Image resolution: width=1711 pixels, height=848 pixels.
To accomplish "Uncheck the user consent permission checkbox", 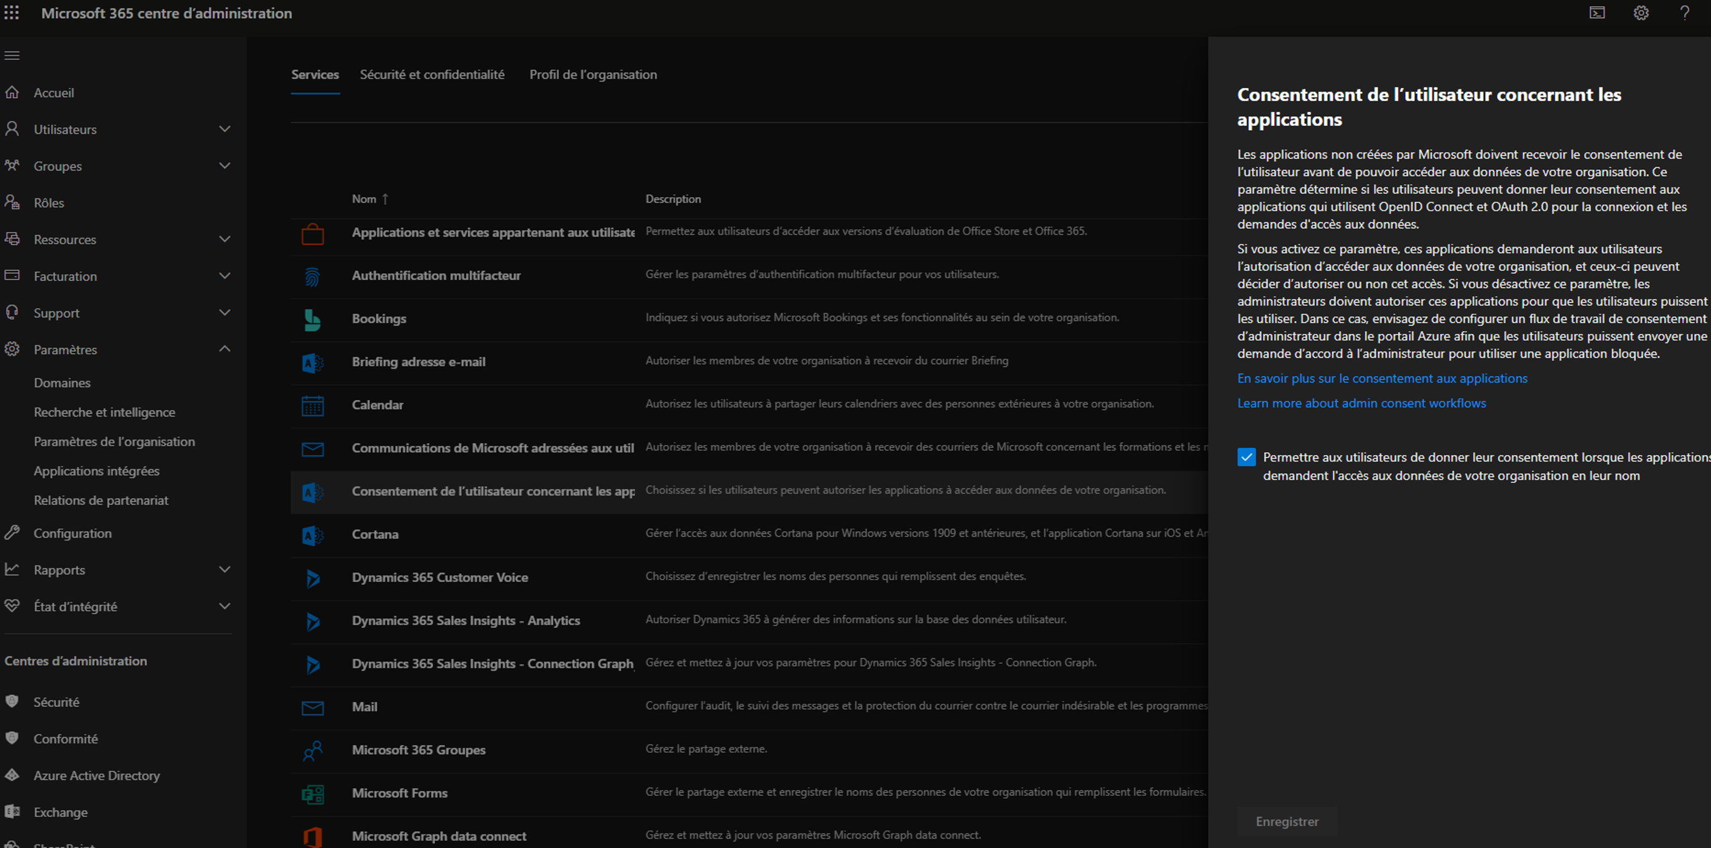I will [x=1246, y=457].
